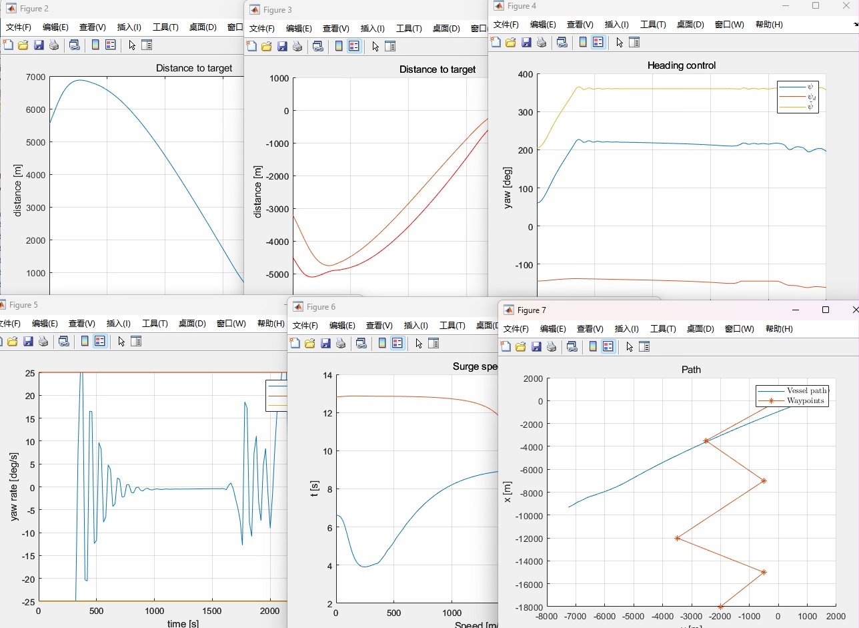Image resolution: width=859 pixels, height=628 pixels.
Task: Enable the Edit Plot arrow in Figure 3
Action: click(375, 46)
